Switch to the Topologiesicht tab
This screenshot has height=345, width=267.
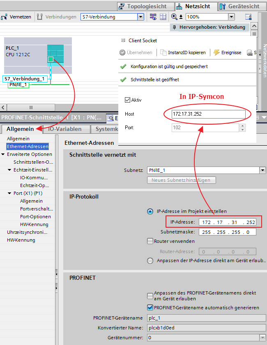(x=143, y=6)
